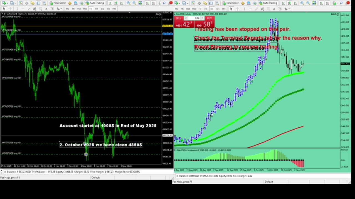This screenshot has width=355, height=199.
Task: Select equidistant channel tool in right window
Action: (262, 9)
